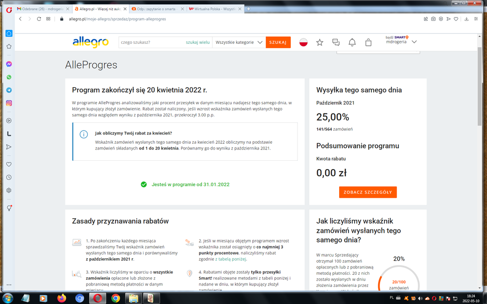Click the page vertical scrollbar thumb

pos(480,87)
